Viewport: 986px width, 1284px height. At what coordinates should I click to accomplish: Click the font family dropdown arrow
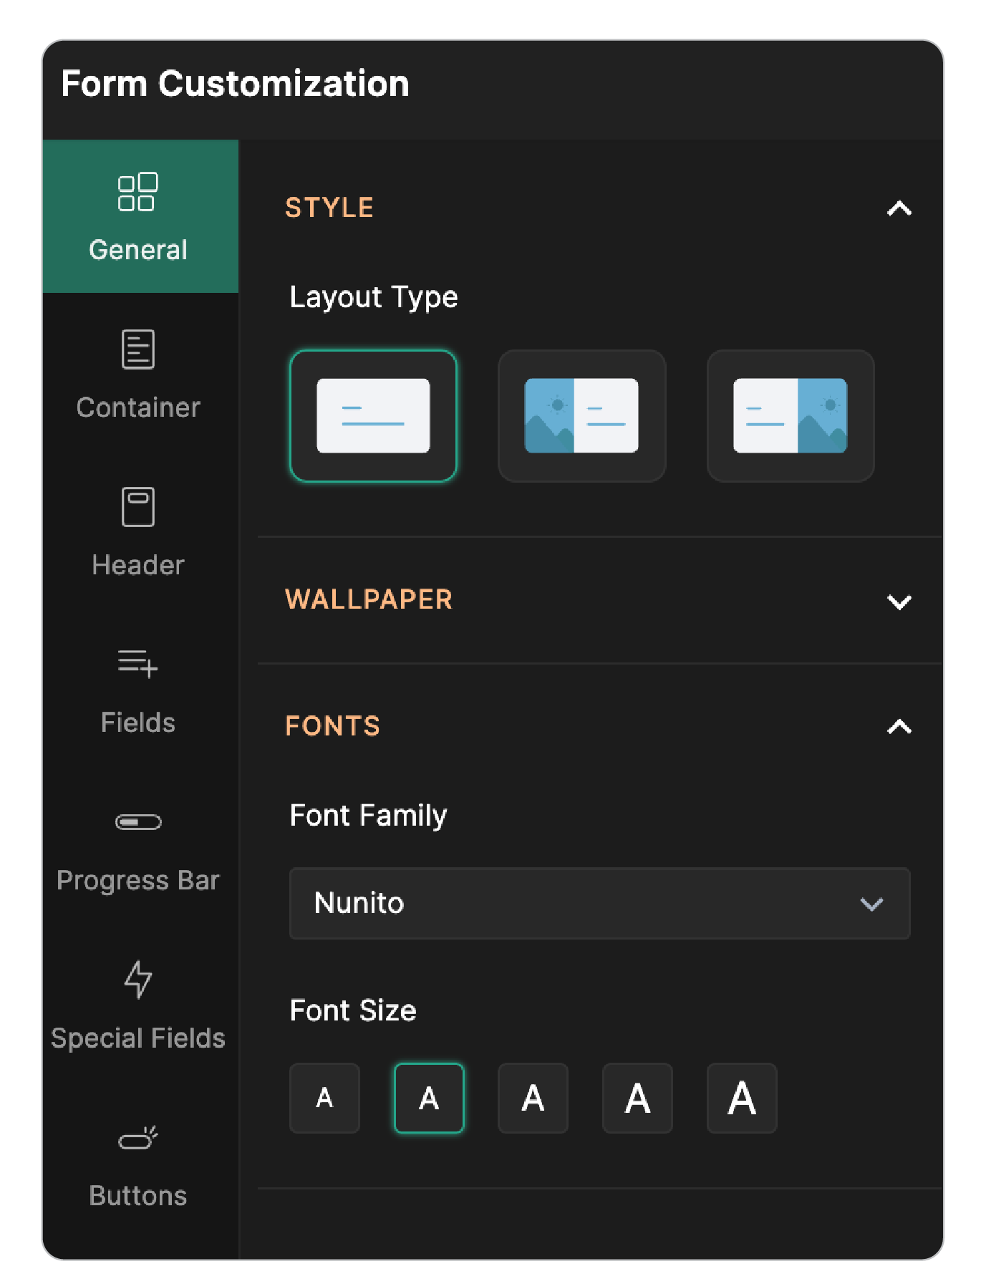coord(871,904)
